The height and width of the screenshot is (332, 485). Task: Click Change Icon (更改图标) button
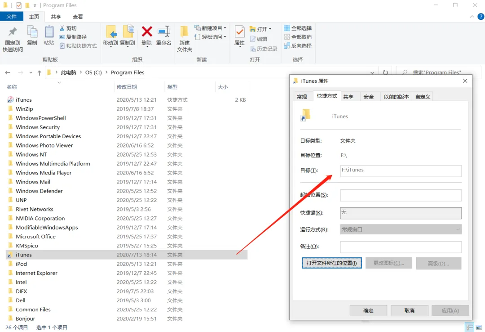coord(389,263)
